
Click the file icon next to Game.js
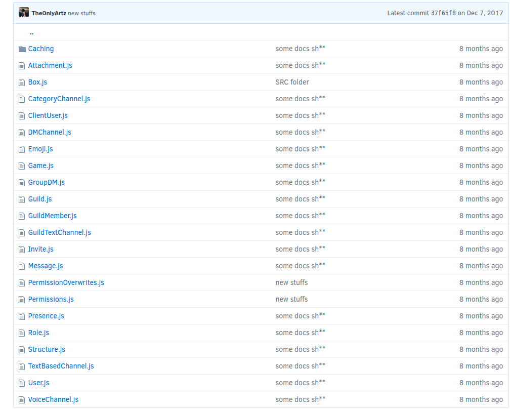click(22, 166)
